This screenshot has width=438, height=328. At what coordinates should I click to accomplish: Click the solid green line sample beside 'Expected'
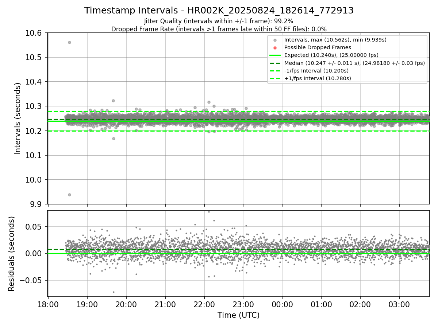click(275, 55)
